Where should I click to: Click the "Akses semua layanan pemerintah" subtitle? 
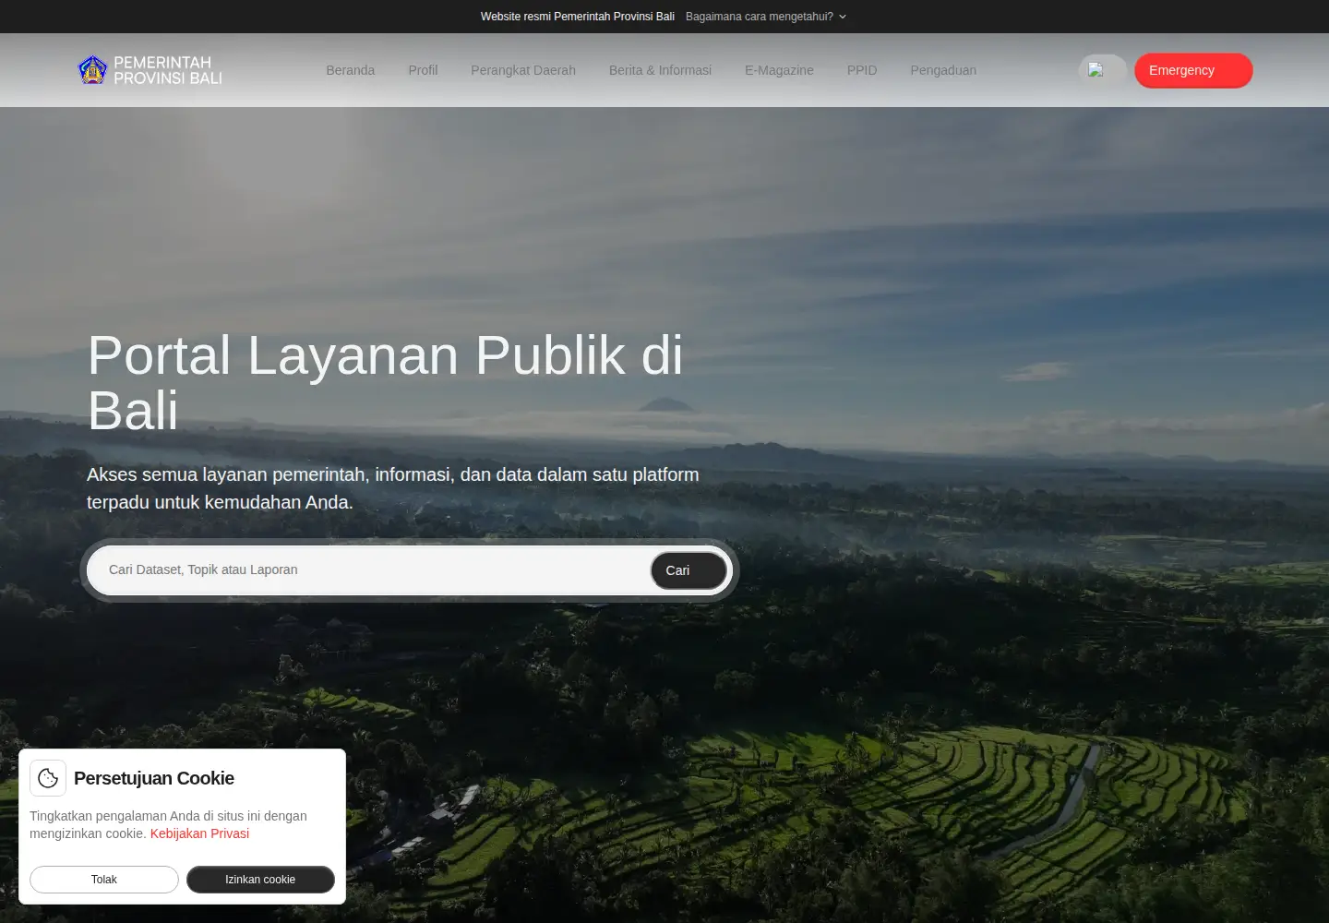tap(393, 488)
